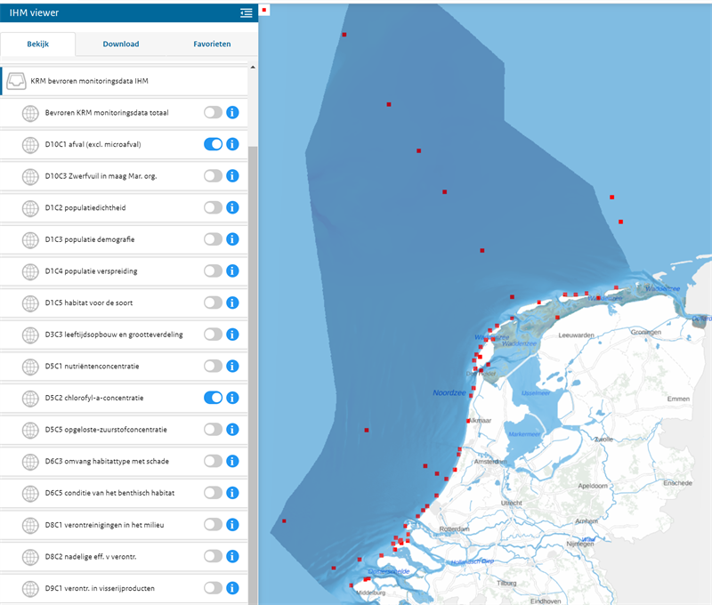Enable D5C1 nutriëntenconcentratie layer toggle
Viewport: 712px width, 605px height.
(213, 367)
